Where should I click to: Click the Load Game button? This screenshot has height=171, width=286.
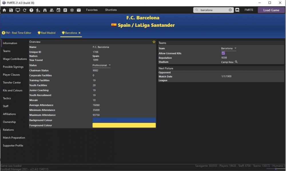coord(271,10)
